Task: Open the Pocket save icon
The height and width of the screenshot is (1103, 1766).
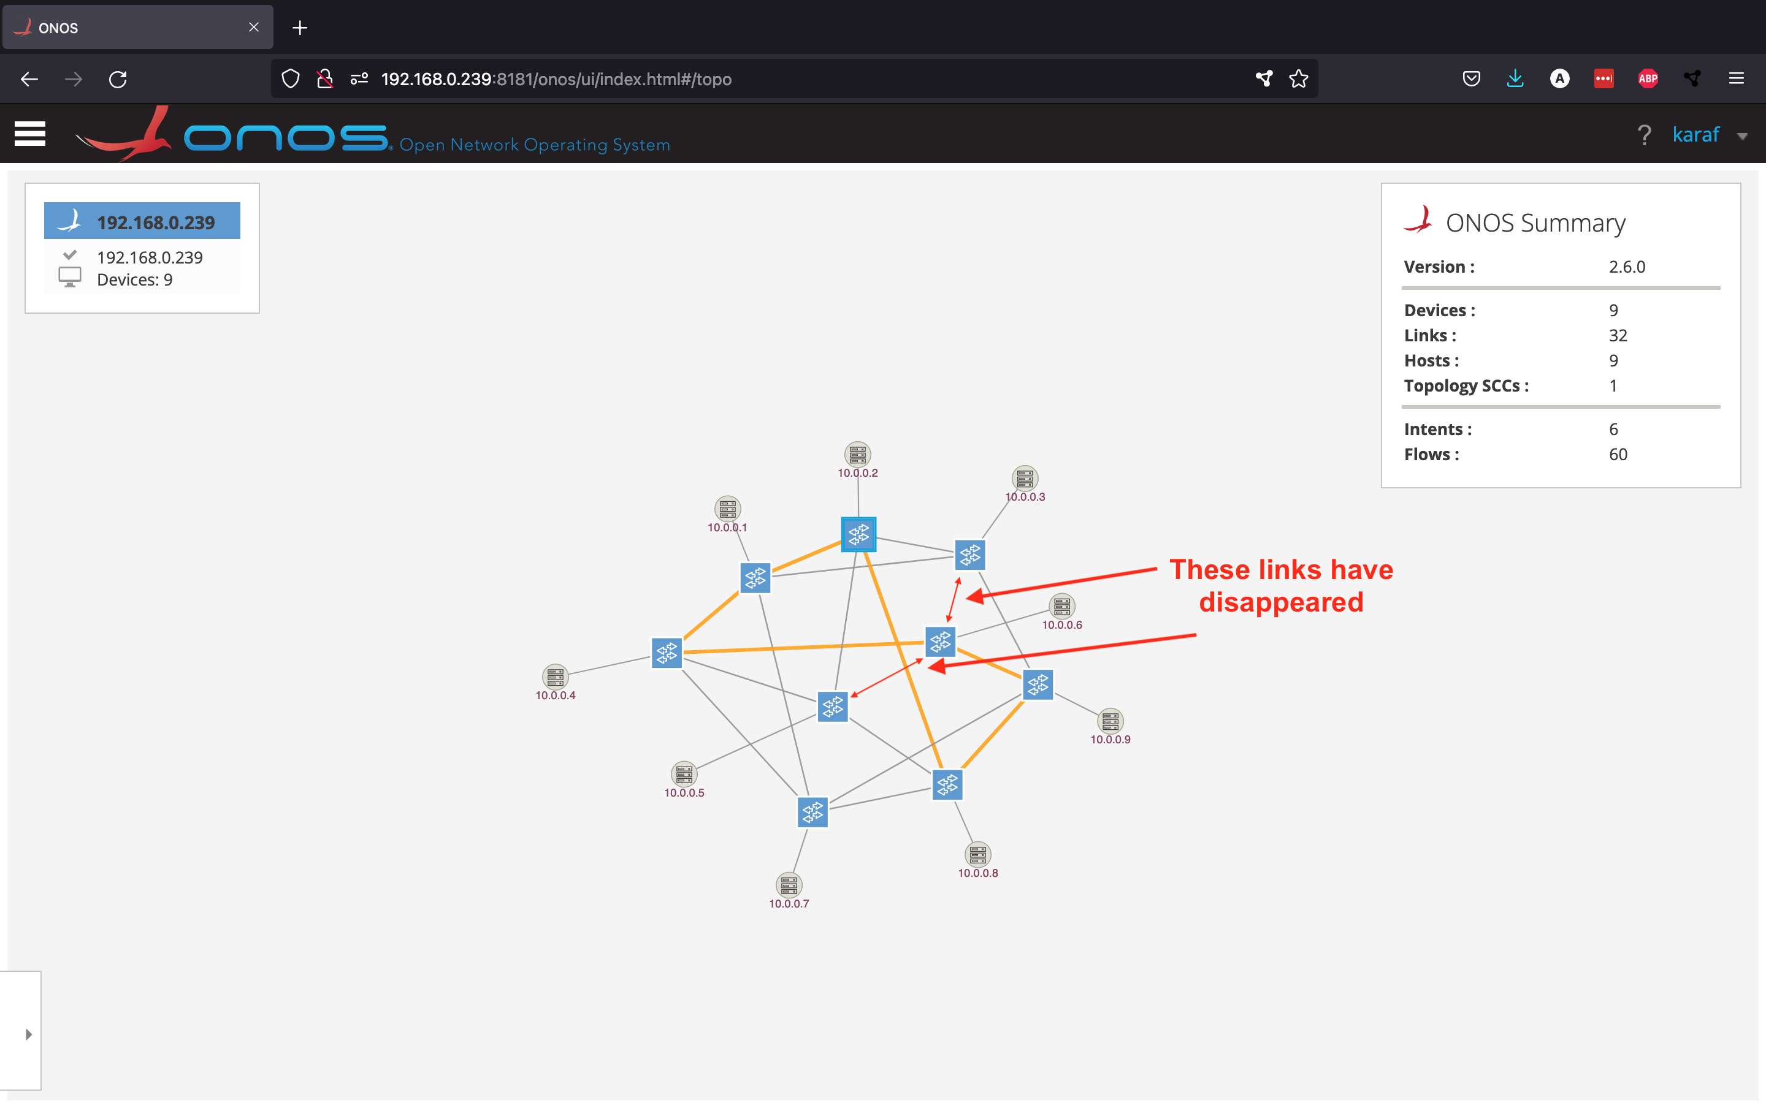Action: coord(1471,79)
